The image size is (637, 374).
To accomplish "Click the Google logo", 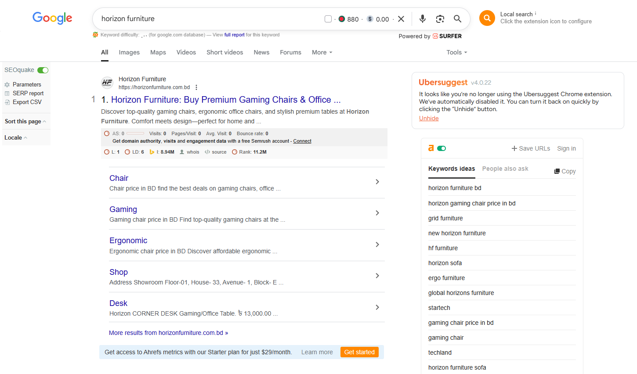I will (52, 18).
